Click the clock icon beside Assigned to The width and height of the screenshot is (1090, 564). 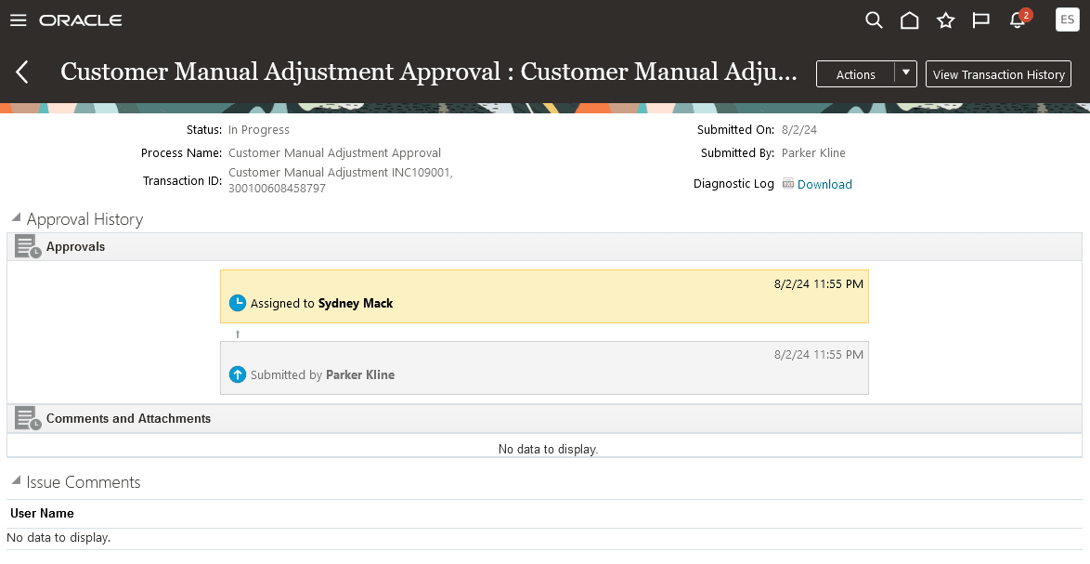coord(238,303)
